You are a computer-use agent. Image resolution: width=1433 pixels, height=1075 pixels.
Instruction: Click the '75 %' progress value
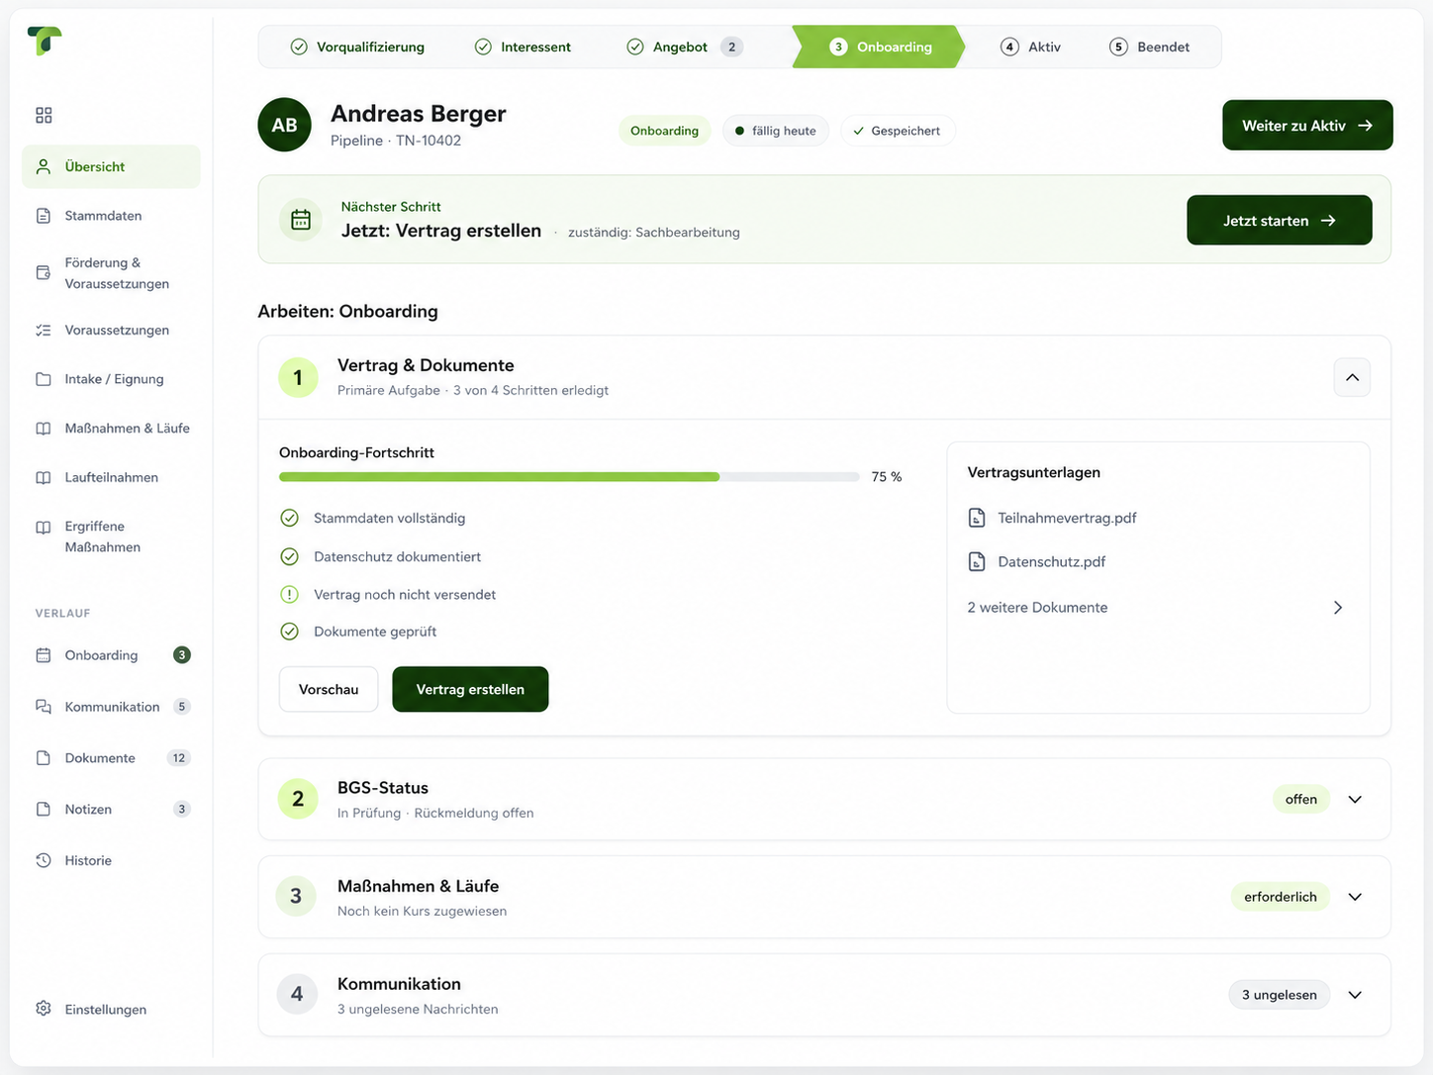click(x=887, y=477)
